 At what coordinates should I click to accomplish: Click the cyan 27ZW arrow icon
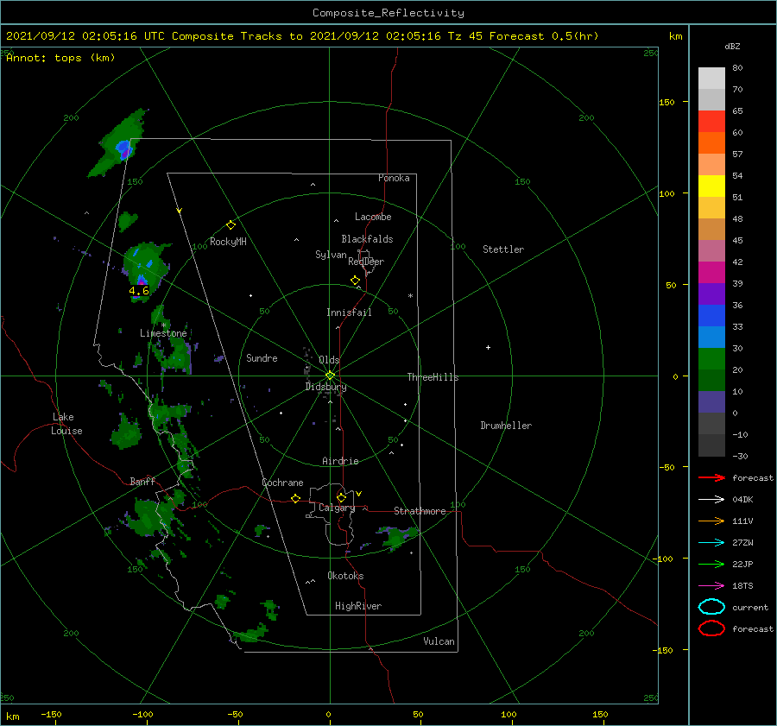[x=711, y=543]
